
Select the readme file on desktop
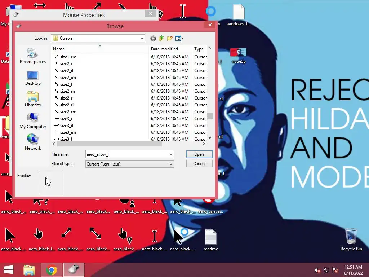pos(210,239)
